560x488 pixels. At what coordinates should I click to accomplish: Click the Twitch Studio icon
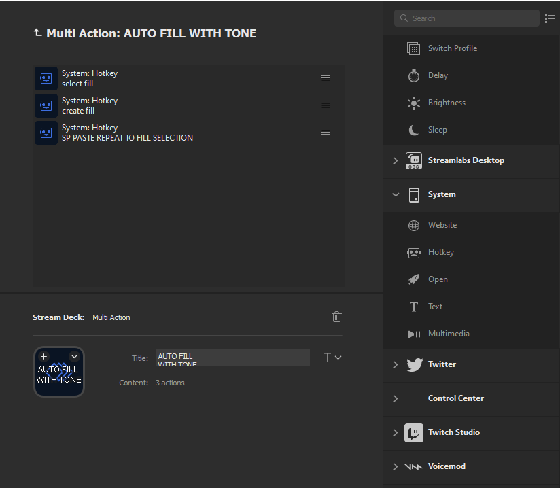(413, 432)
